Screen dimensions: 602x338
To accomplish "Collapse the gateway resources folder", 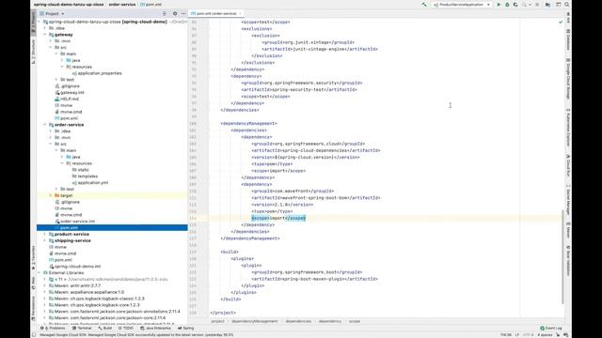I will tap(62, 67).
